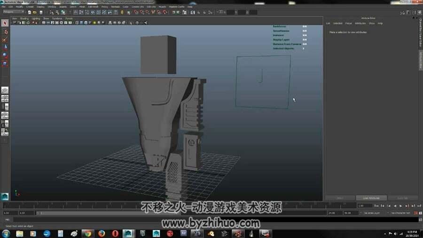This screenshot has height=238, width=423.
Task: Click the current frame field 1.00
Action: click(364, 206)
